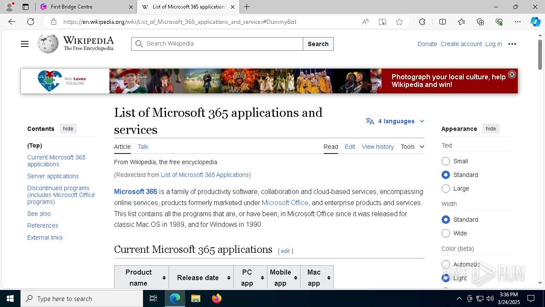The image size is (545, 307).
Task: Click the Wikipedia globe logo
Action: (x=48, y=43)
